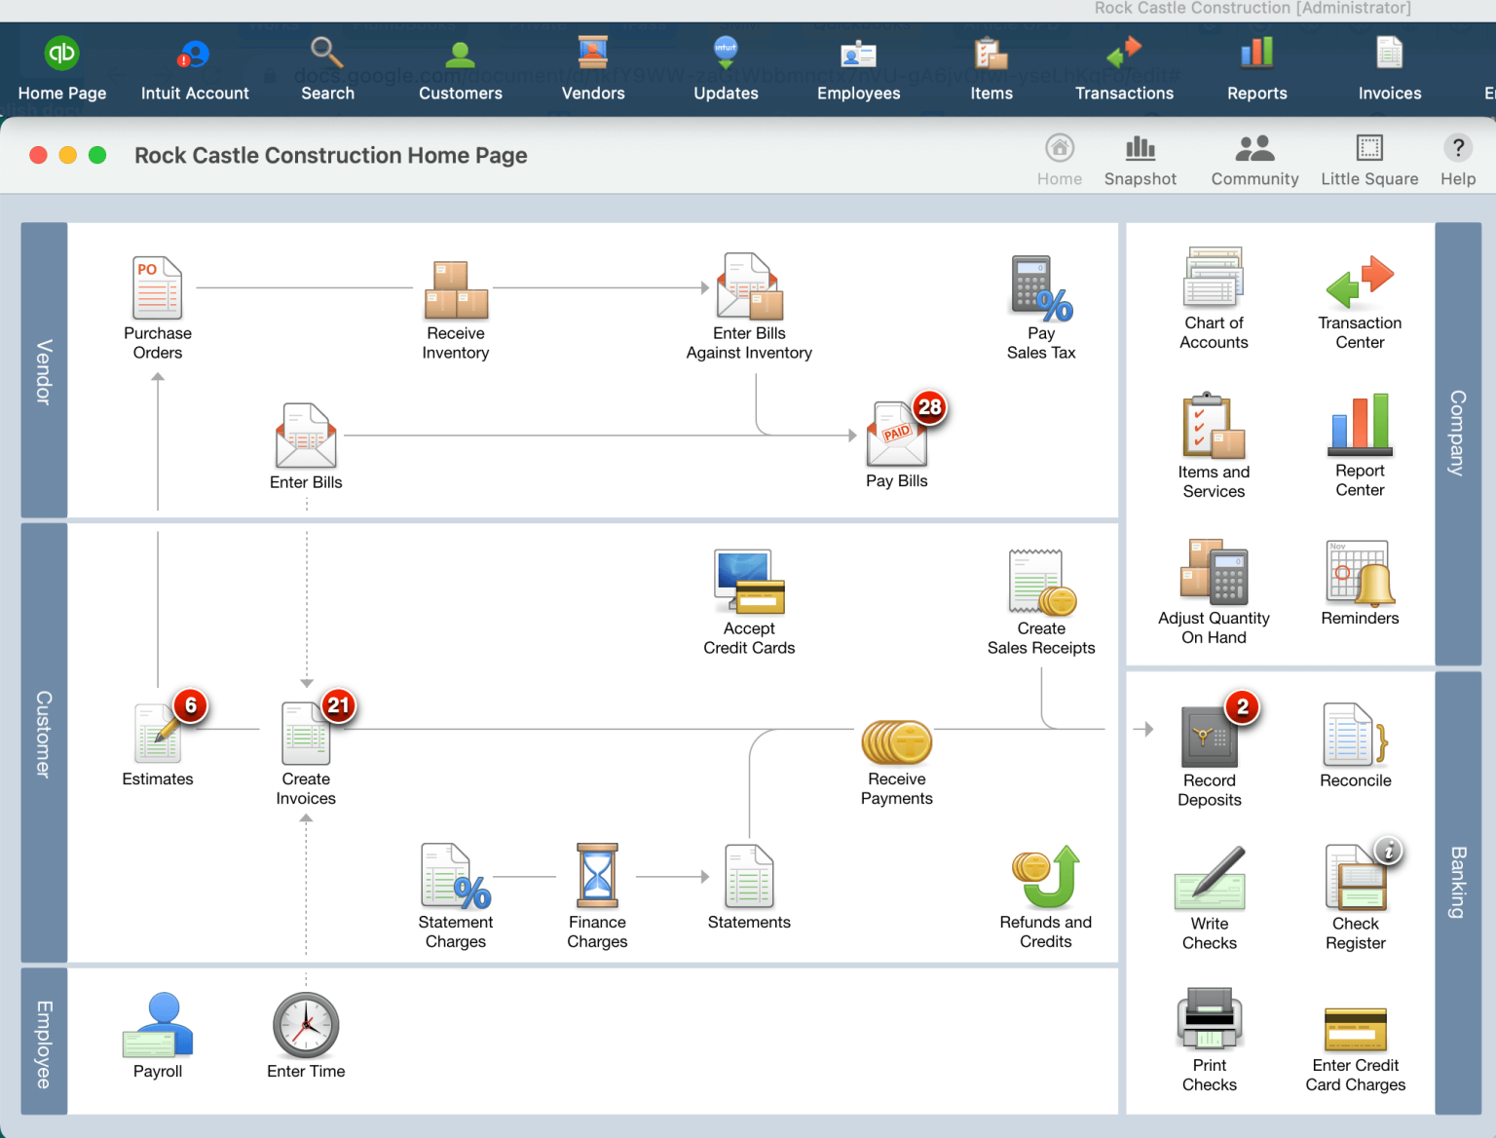Image resolution: width=1496 pixels, height=1138 pixels.
Task: Create a new Purchase Order
Action: point(157,288)
